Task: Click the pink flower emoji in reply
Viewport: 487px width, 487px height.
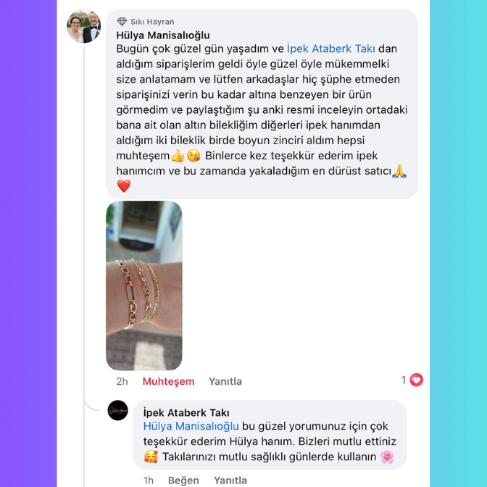Action: [387, 457]
